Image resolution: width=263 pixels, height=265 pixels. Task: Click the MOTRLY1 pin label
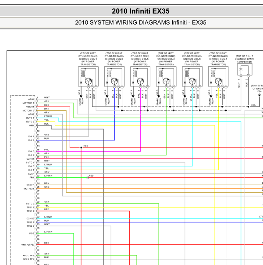tap(29, 189)
